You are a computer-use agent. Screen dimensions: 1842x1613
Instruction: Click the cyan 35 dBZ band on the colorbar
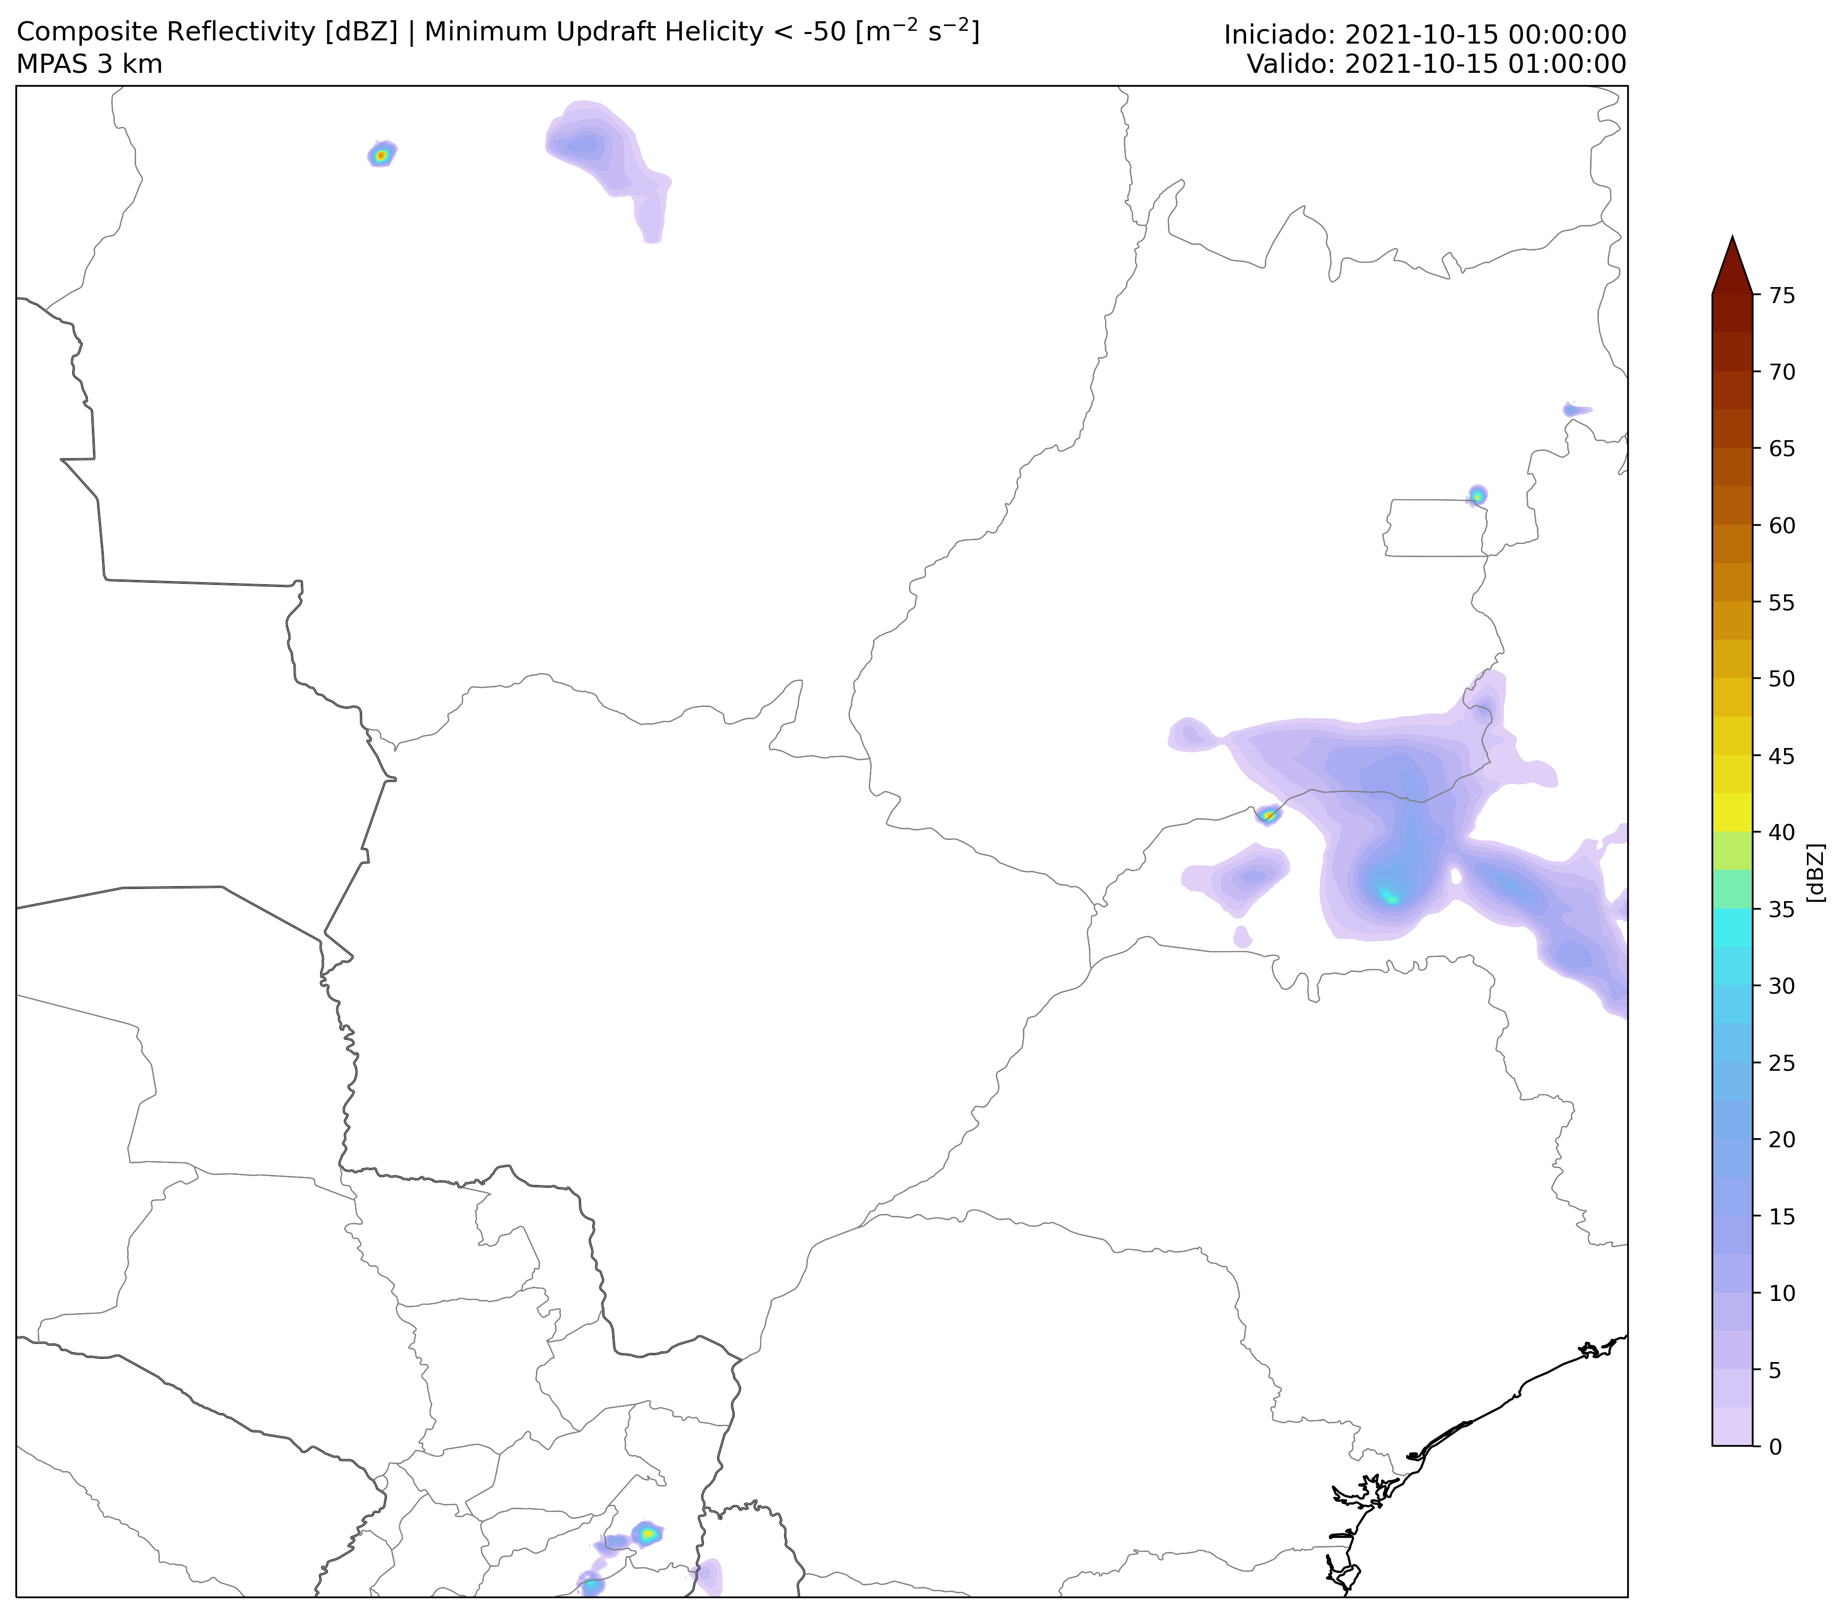pos(1732,928)
